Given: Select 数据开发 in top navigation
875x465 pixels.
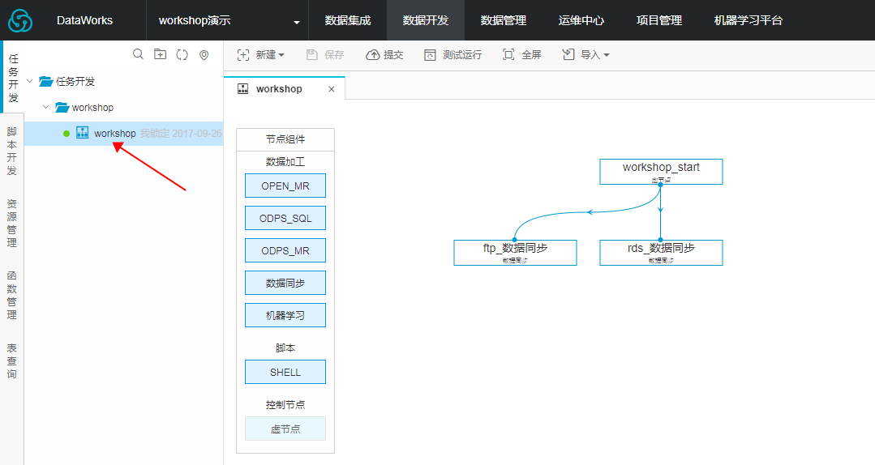Looking at the screenshot, I should 426,20.
